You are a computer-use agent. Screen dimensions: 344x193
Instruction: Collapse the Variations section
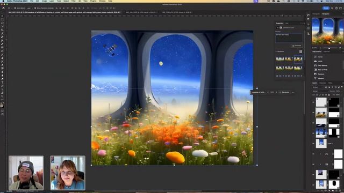pos(276,51)
